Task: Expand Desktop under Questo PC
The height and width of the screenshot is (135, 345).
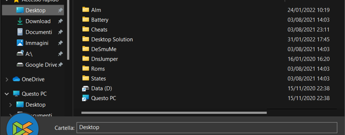Action: (x=10, y=105)
